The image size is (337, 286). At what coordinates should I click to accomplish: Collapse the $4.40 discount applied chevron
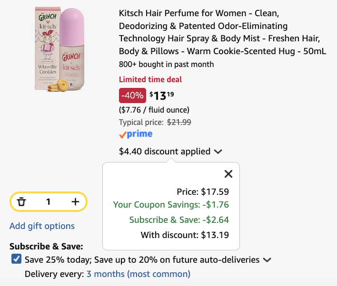click(218, 152)
